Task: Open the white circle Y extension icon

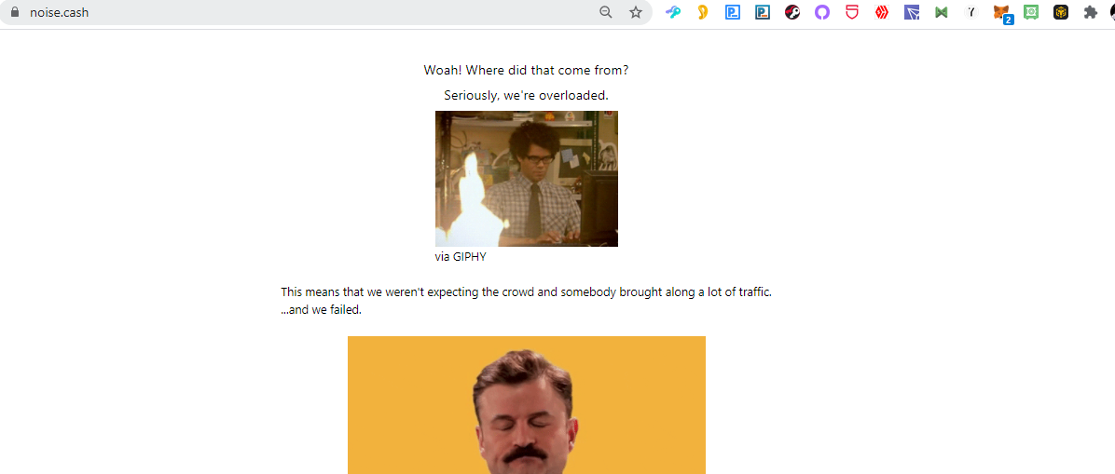Action: pos(971,12)
